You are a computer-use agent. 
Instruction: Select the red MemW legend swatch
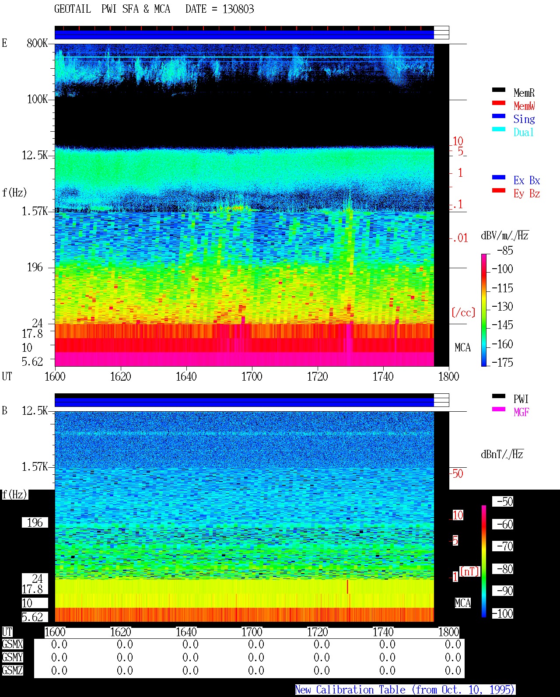(x=499, y=103)
